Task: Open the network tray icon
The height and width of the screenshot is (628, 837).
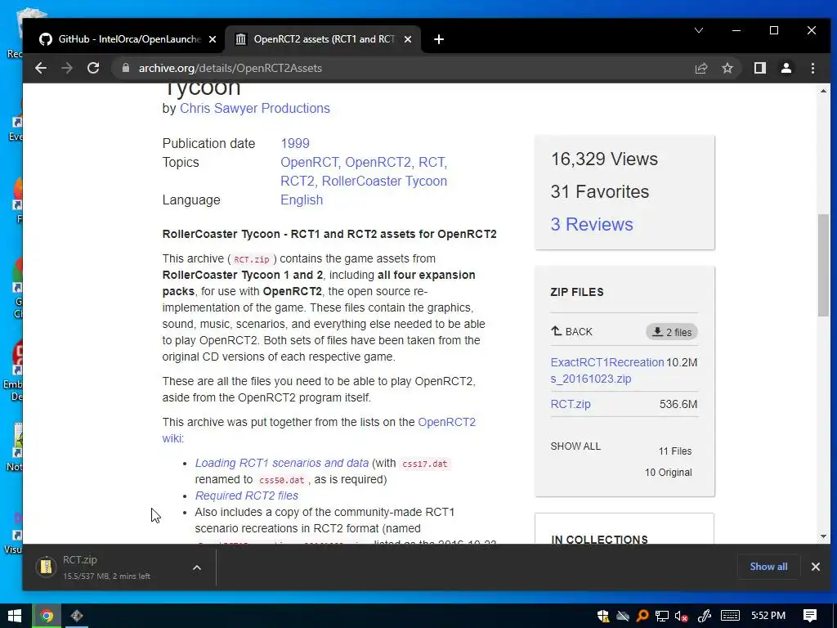Action: [x=662, y=616]
